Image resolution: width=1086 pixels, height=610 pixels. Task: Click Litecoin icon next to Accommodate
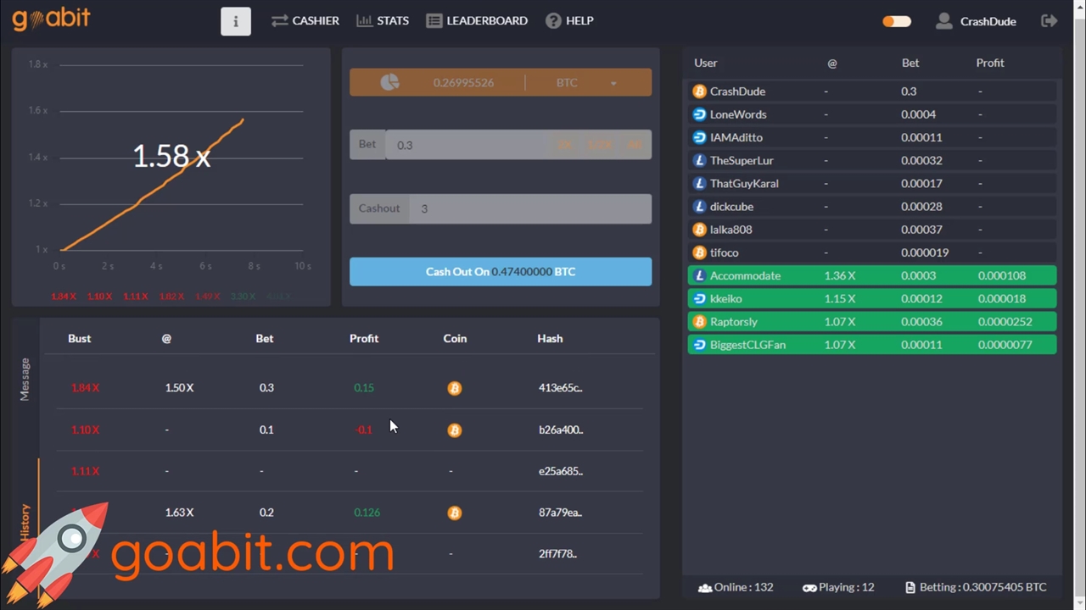point(699,275)
